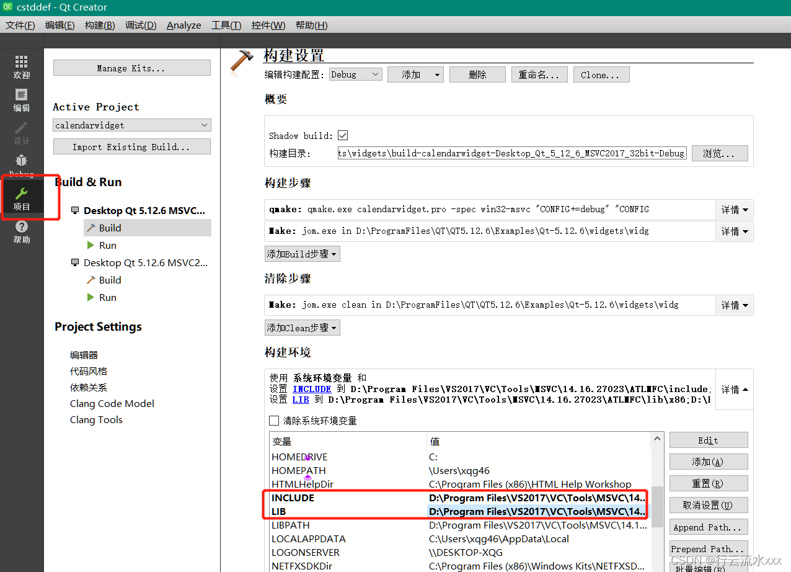Select the HTMLHelpDir variable row

tap(459, 484)
